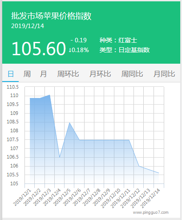
Task: Click the y-axis label 108
Action: 14,130
